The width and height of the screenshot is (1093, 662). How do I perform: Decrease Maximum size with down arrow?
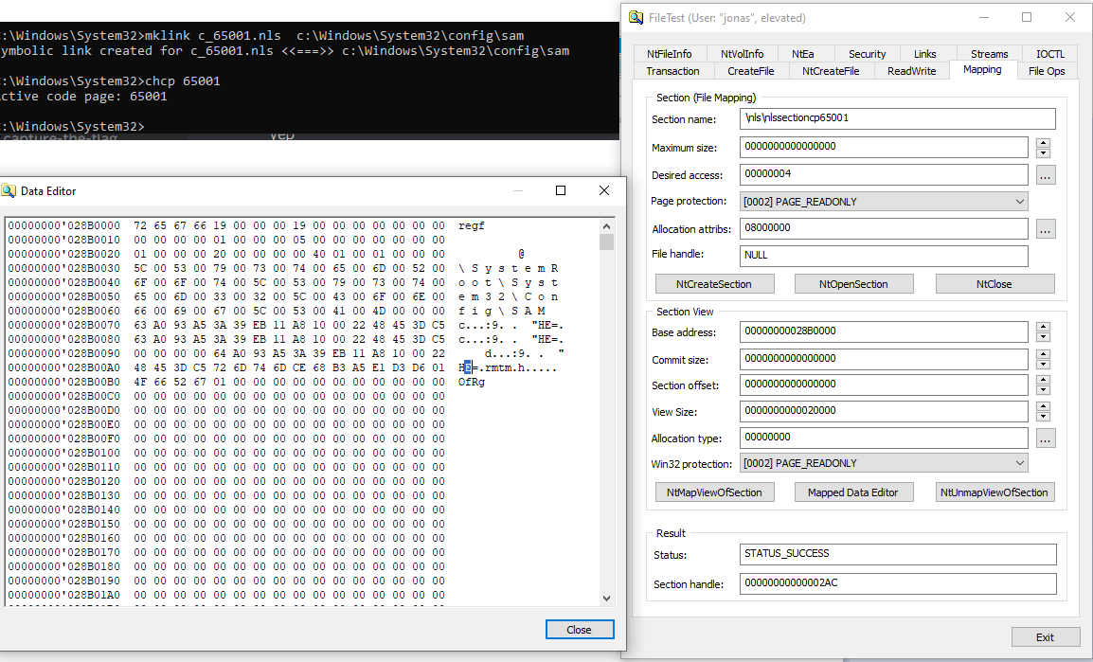pos(1043,152)
